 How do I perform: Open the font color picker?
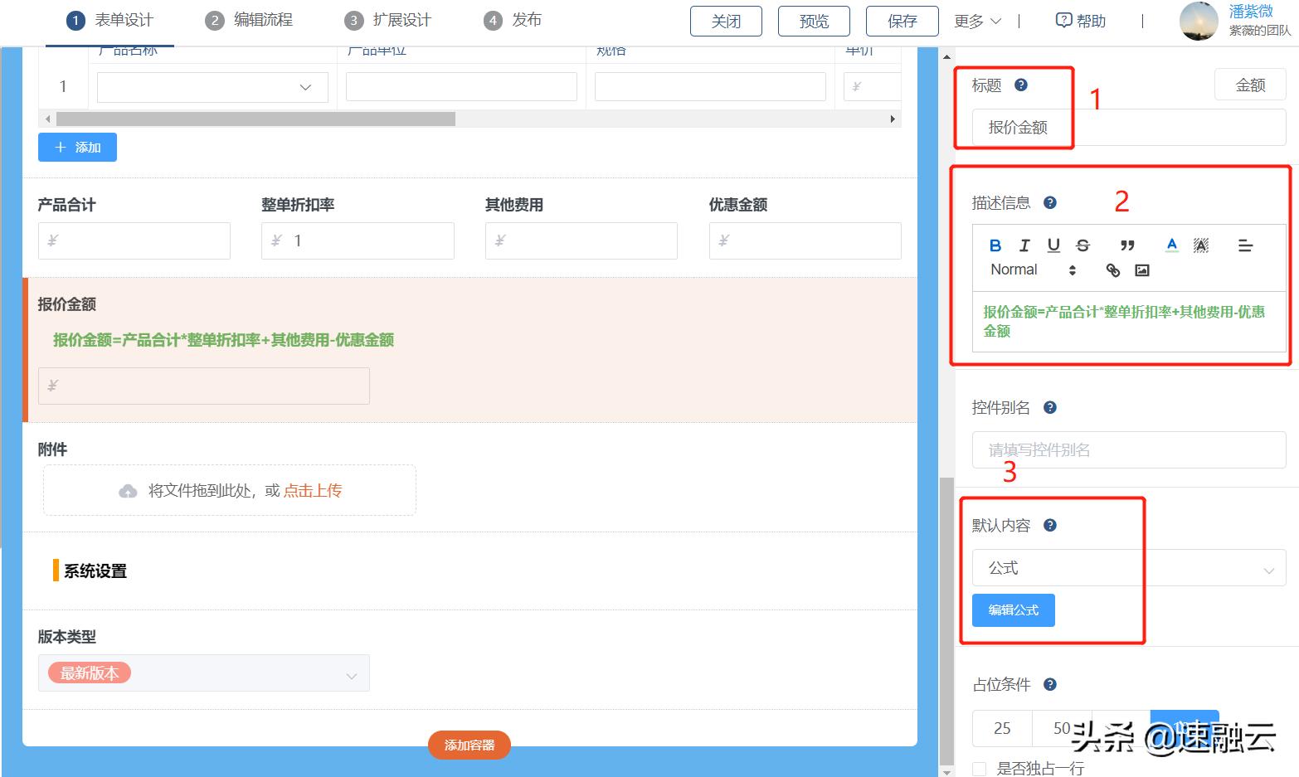[x=1171, y=245]
